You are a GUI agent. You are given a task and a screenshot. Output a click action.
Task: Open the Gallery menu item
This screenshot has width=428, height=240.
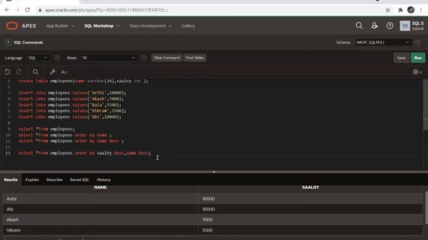(x=188, y=26)
